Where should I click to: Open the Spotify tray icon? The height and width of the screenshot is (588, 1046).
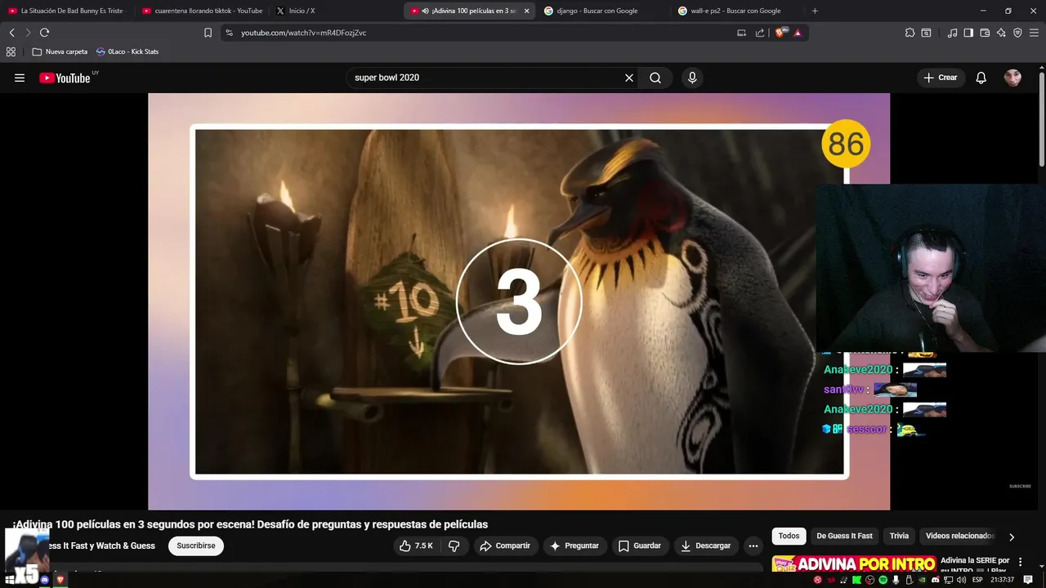click(x=883, y=580)
